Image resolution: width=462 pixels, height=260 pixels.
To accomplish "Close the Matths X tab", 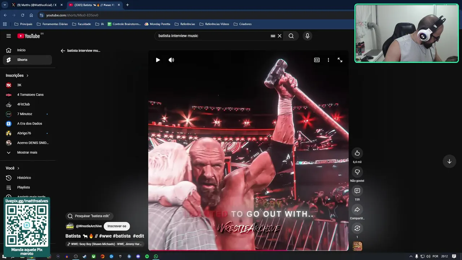I will pos(61,5).
